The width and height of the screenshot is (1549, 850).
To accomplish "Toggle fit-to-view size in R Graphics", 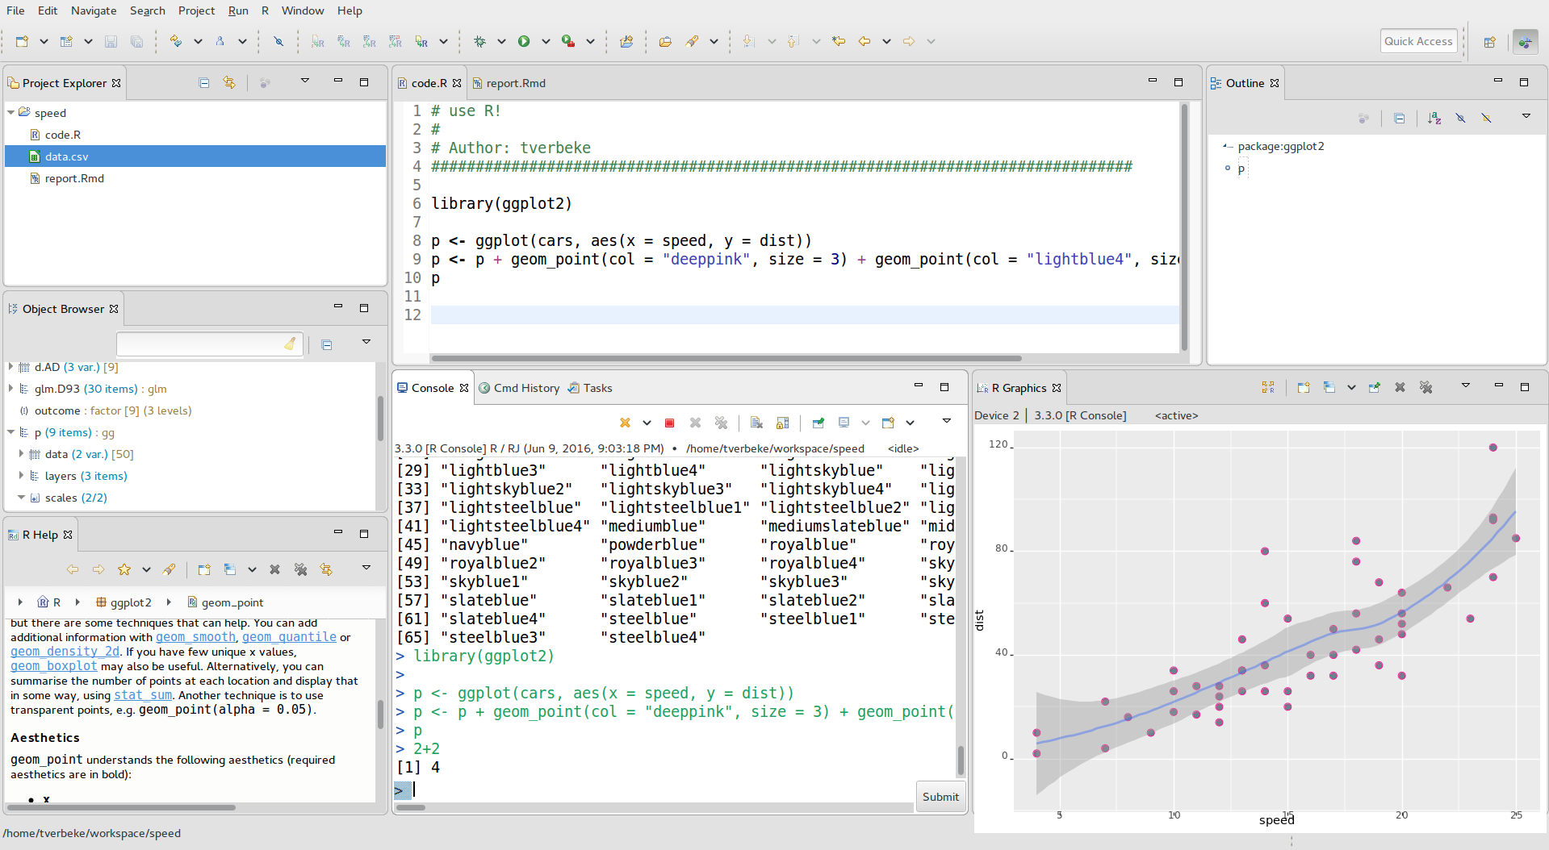I will point(1267,388).
